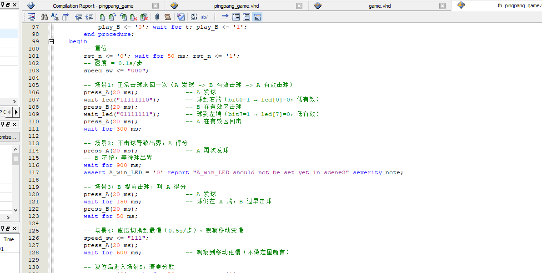Viewport: 542px width, 273px height.
Task: Insert template using the scroll icon
Action: pos(168,17)
